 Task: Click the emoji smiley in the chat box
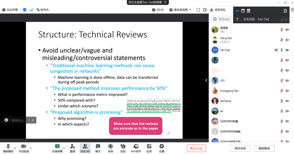click(6, 120)
